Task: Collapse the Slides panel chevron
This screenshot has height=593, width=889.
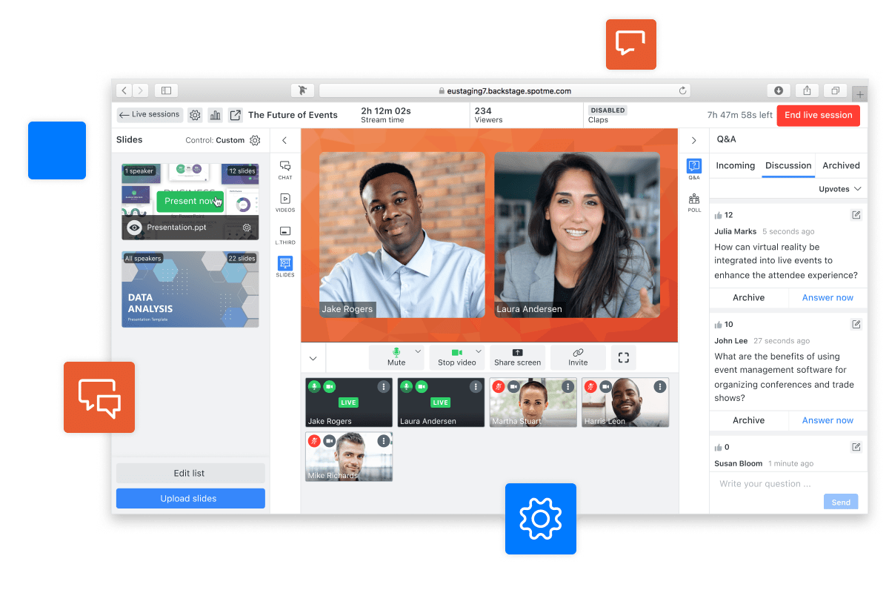Action: (x=284, y=140)
